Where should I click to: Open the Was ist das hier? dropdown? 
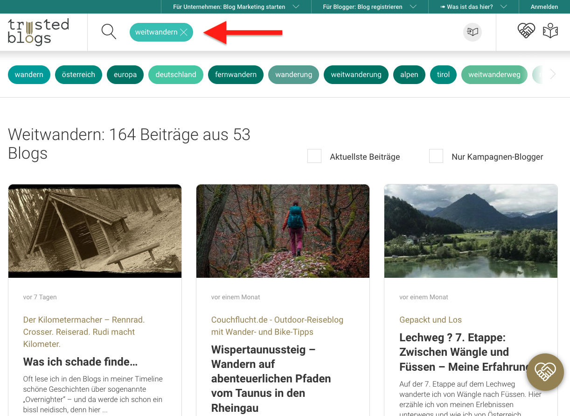coord(473,7)
